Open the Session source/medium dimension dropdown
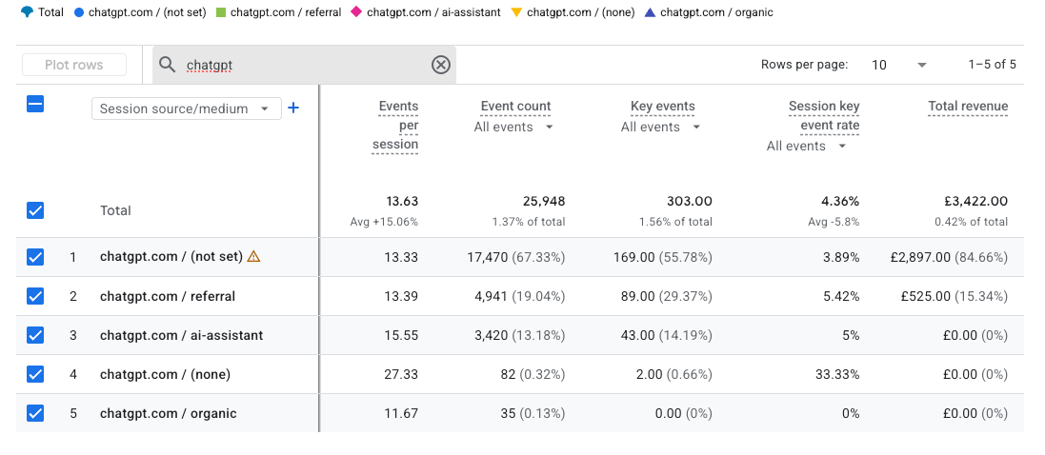The height and width of the screenshot is (455, 1045). point(187,109)
